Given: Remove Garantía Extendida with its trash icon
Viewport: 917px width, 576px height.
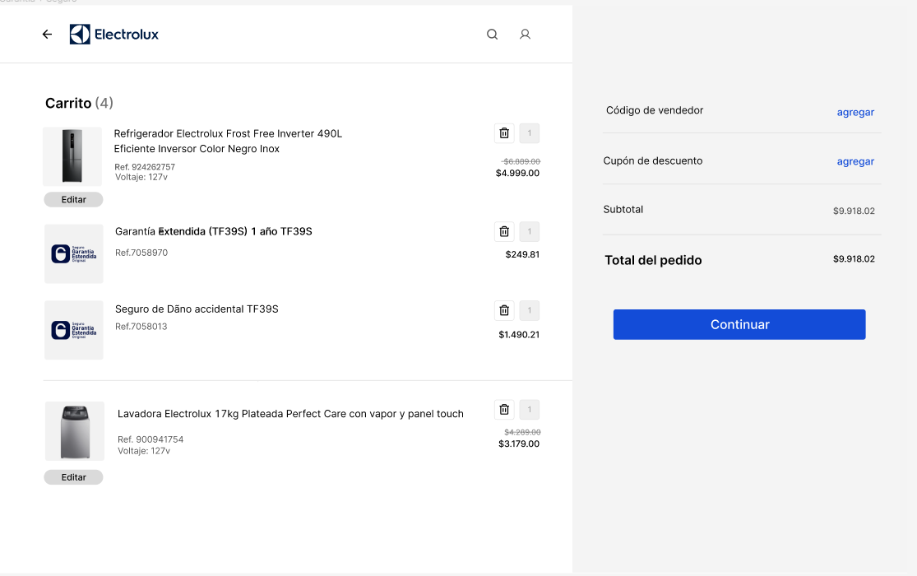Looking at the screenshot, I should (504, 231).
